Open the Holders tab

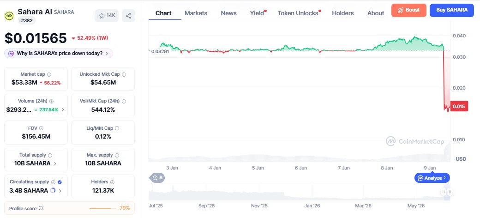(x=343, y=13)
